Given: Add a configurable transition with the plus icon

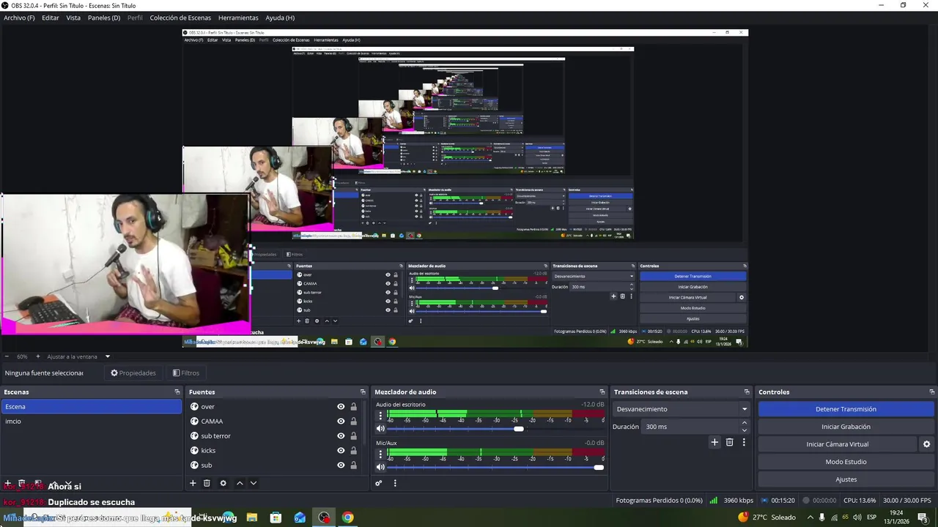Looking at the screenshot, I should coord(714,442).
